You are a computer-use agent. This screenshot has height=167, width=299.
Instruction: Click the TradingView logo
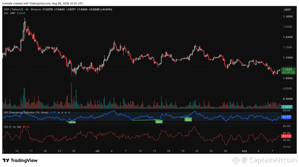tap(20, 161)
